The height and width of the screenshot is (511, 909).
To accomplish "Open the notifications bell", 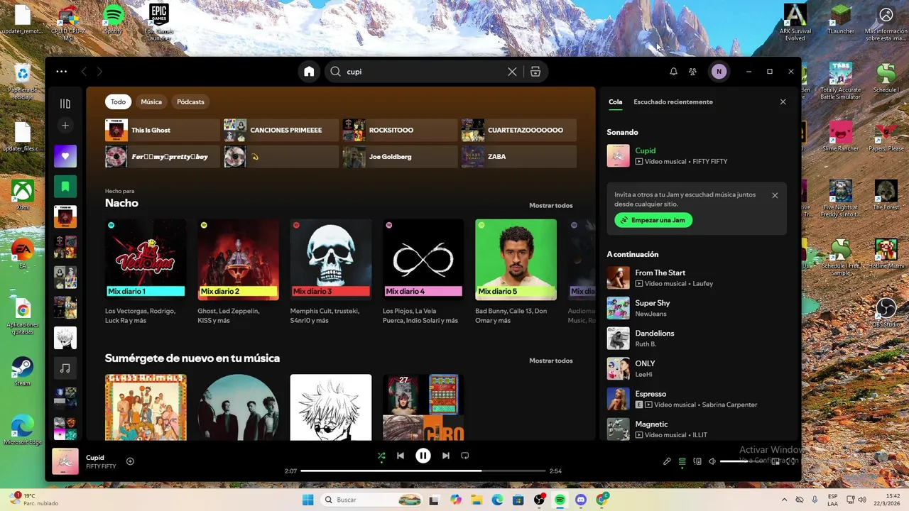I will click(673, 72).
